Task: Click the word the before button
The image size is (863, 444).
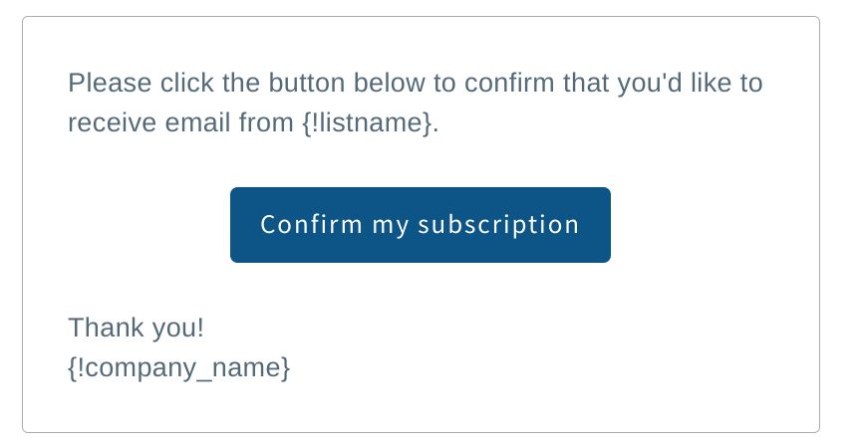Action: 241,84
